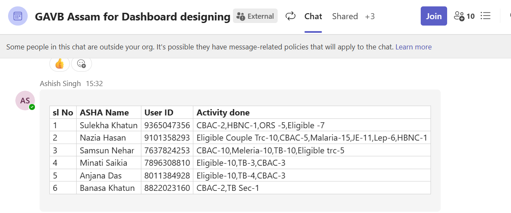Click the Ashish Singh sender name
Screen dimensions: 511x213
(x=60, y=83)
